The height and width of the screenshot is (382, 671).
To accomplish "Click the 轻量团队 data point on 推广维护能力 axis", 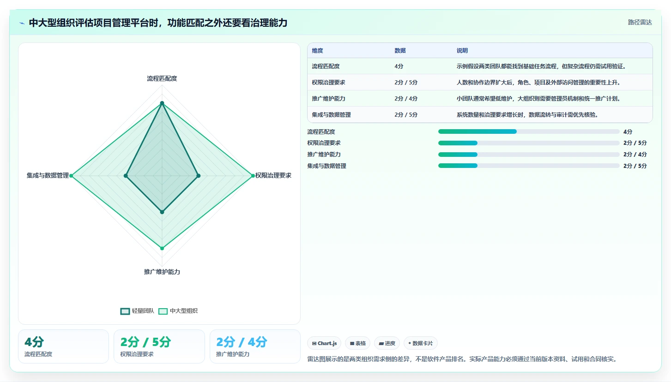I will pyautogui.click(x=162, y=212).
